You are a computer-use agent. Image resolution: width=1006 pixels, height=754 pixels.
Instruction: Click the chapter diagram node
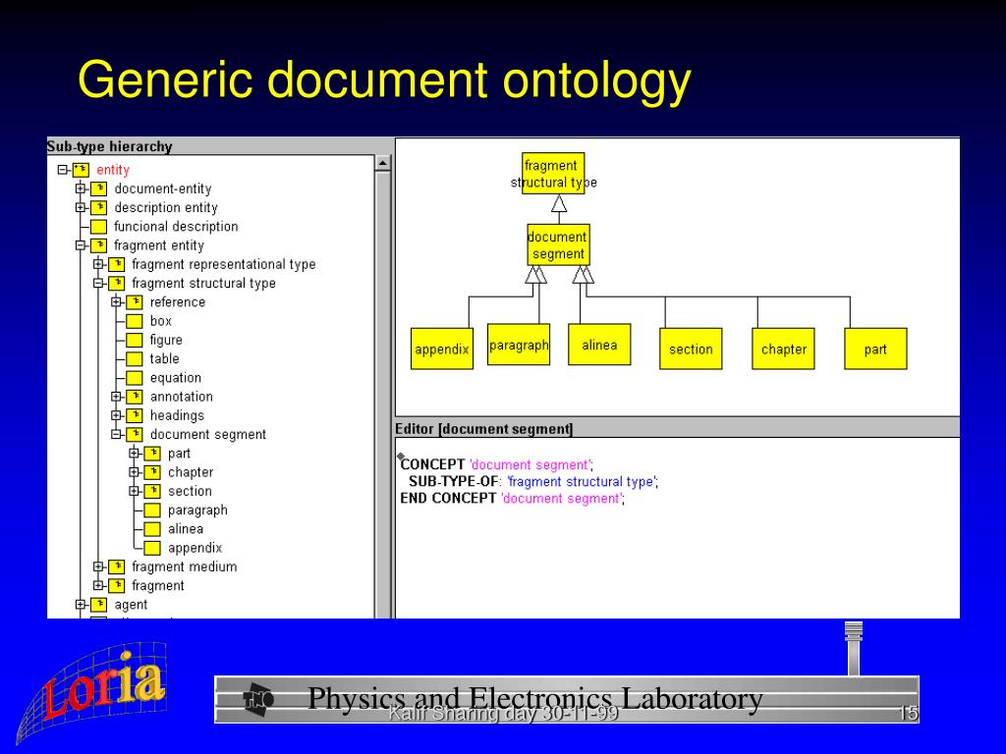783,349
